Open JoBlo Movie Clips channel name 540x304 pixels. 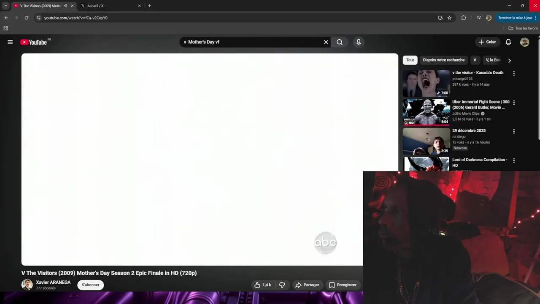pos(466,114)
